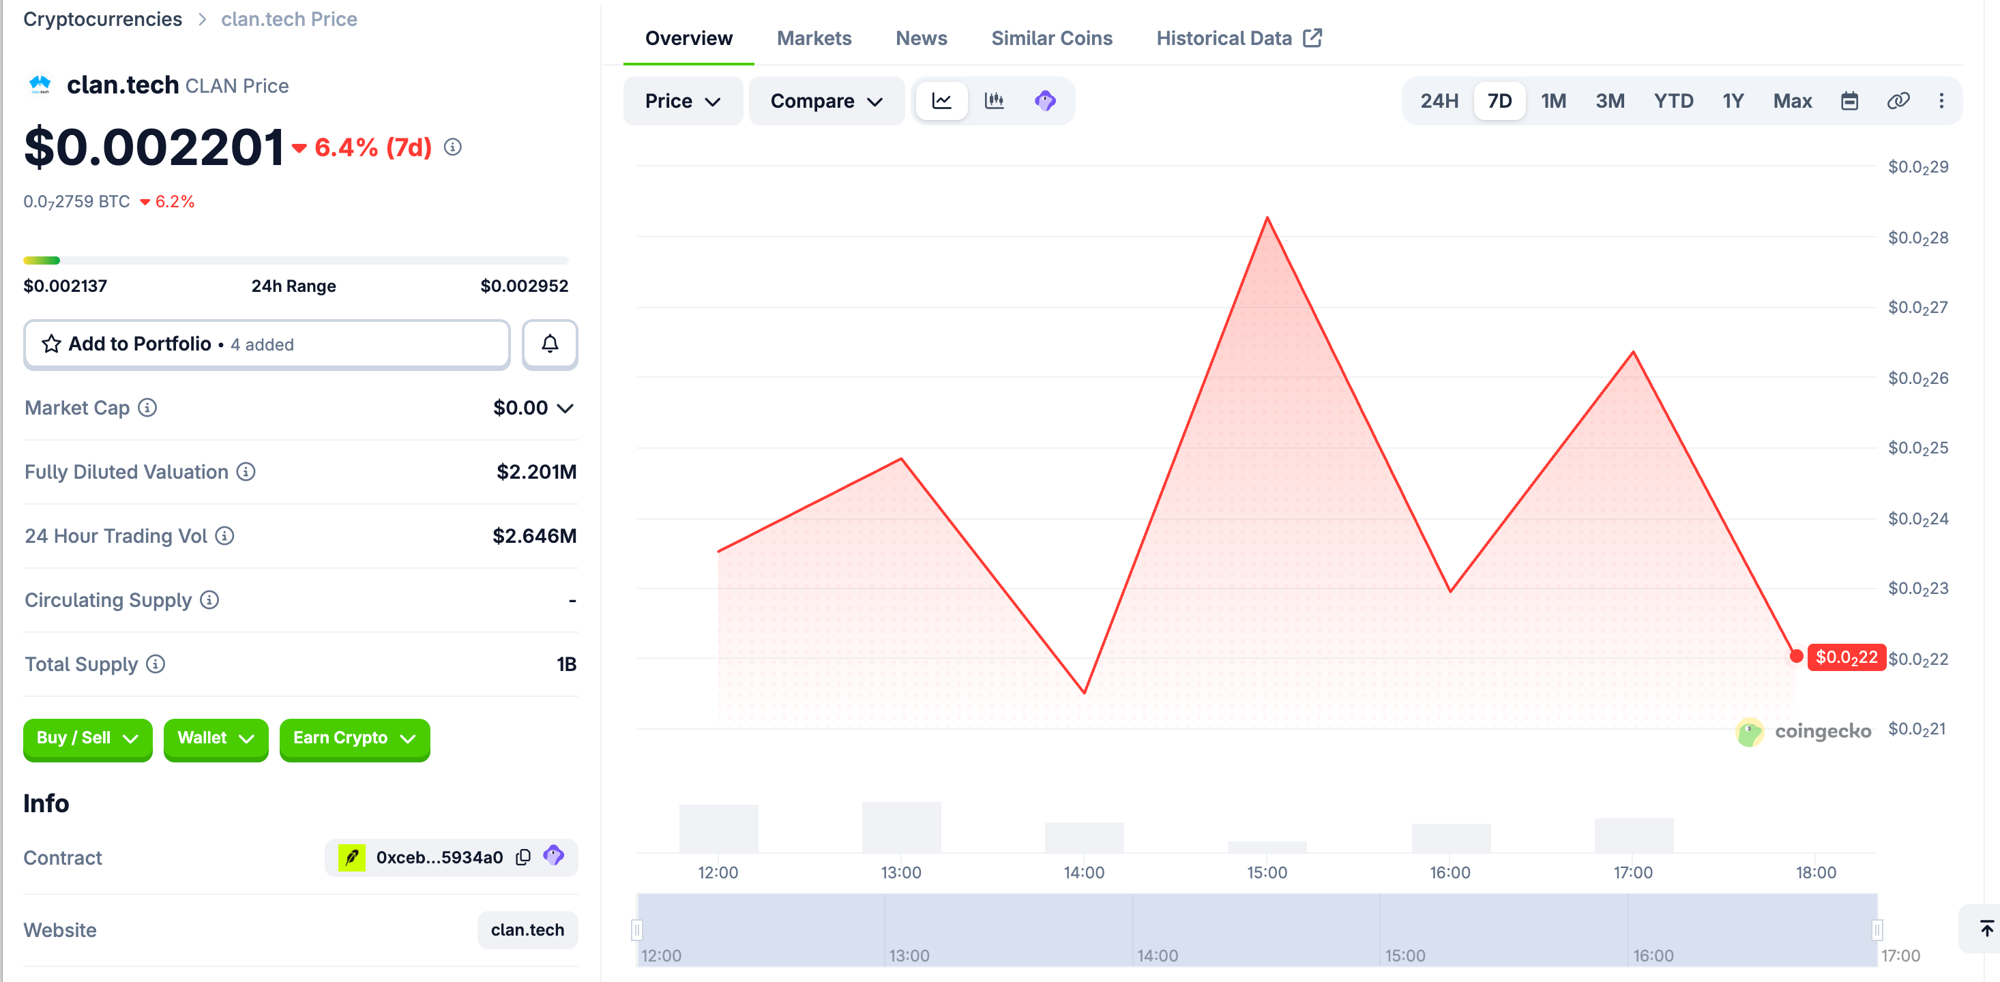Image resolution: width=2000 pixels, height=982 pixels.
Task: Click the current price marker dot on chart
Action: pyautogui.click(x=1796, y=657)
